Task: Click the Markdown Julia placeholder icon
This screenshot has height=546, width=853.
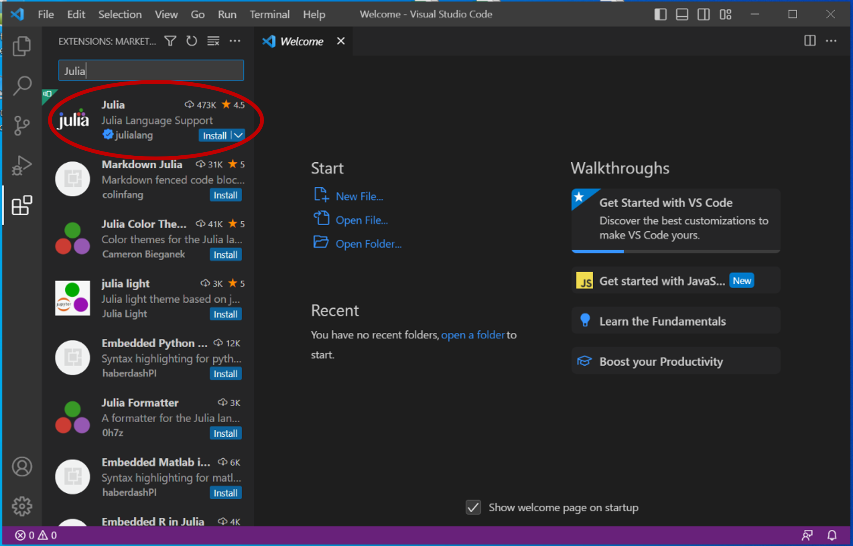Action: (x=73, y=179)
